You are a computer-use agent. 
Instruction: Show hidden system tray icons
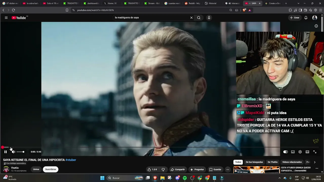pos(280,178)
